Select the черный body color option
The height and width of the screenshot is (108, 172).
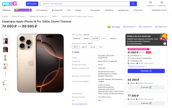[113, 39]
